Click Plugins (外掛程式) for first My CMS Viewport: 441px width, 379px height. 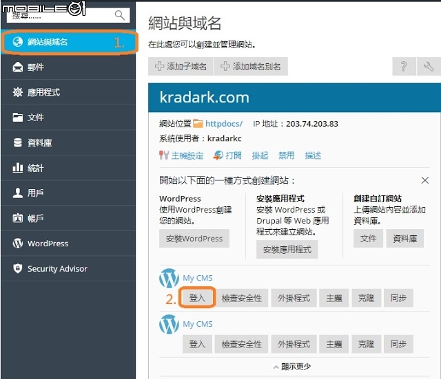294,298
